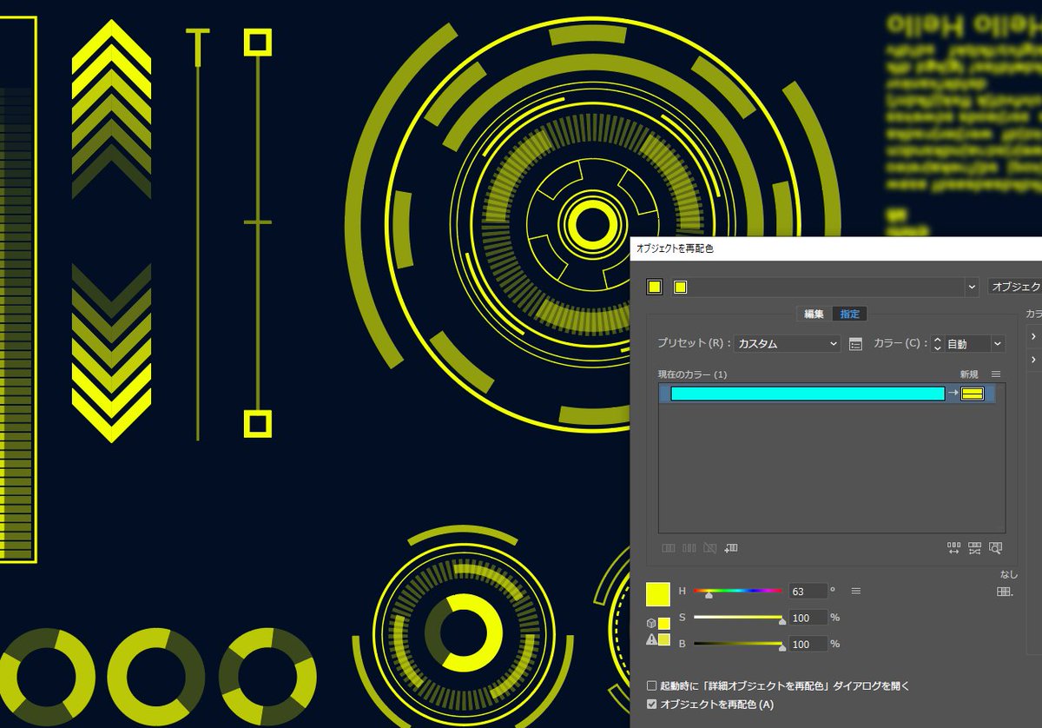Screen dimensions: 1042x728
Task: Uncheck the オブジェクトを再配色 (A) checkbox
Action: pos(652,705)
